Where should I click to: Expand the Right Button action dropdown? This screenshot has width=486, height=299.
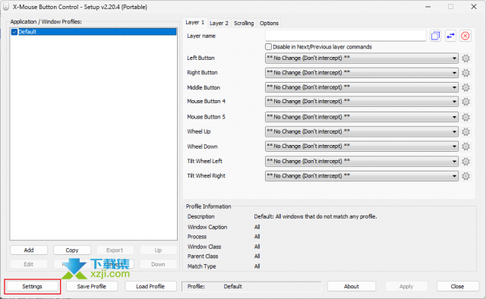[361, 73]
